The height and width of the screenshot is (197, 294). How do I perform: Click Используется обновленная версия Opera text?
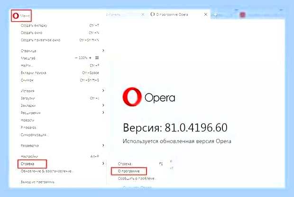pyautogui.click(x=177, y=141)
